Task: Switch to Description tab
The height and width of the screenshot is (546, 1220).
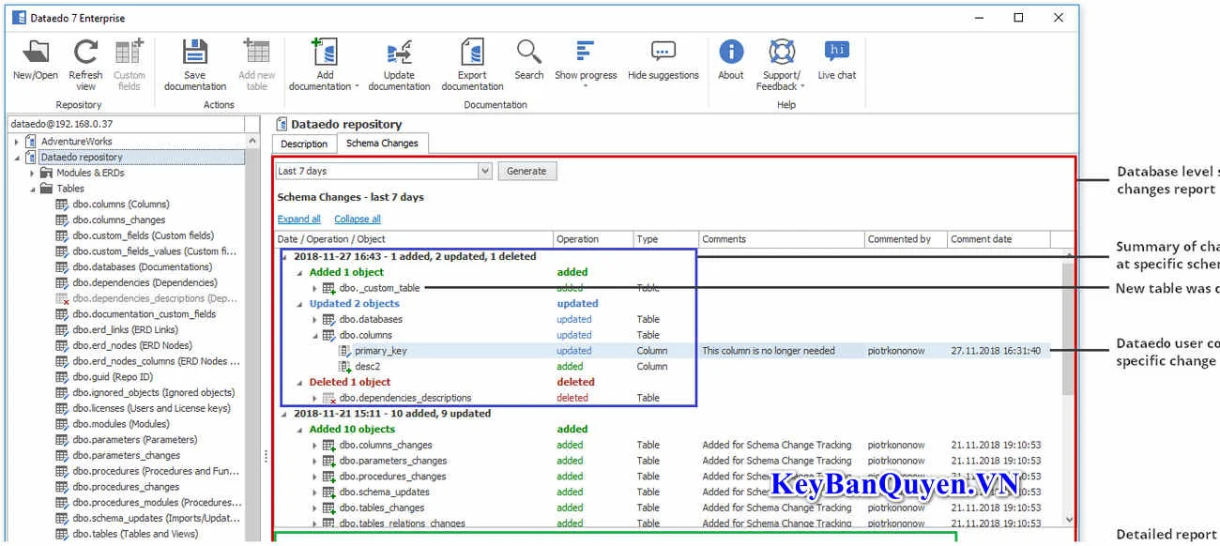Action: [304, 144]
